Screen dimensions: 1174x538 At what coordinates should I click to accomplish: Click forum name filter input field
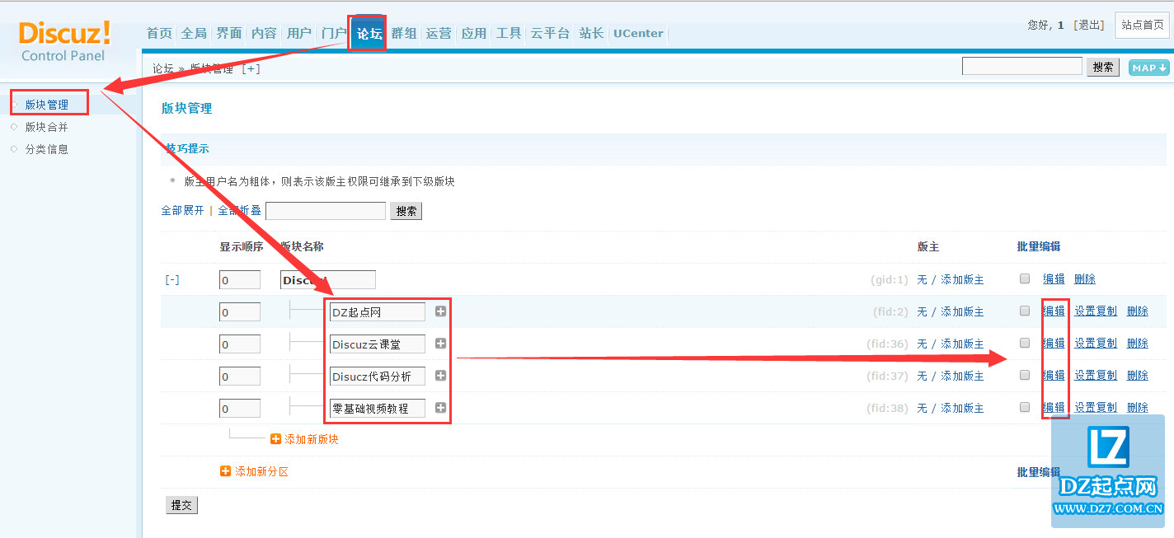[x=326, y=211]
